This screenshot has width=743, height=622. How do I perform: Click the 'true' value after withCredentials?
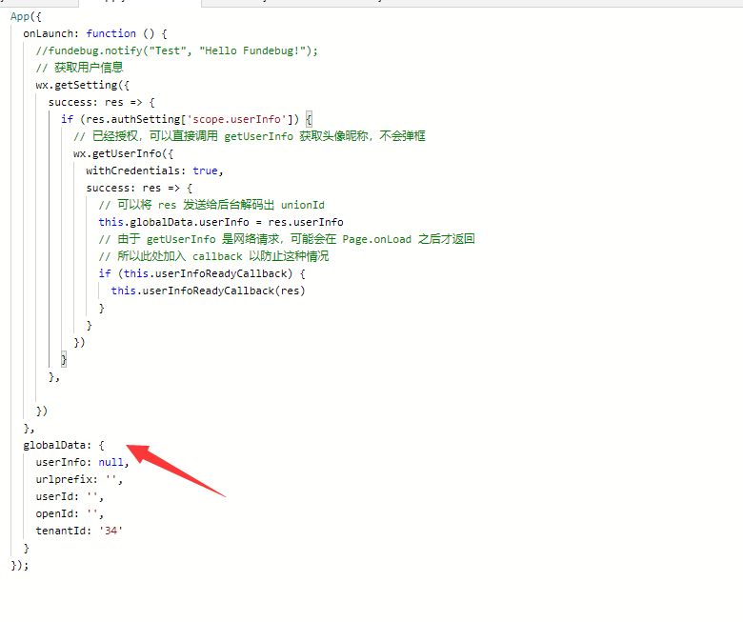205,171
